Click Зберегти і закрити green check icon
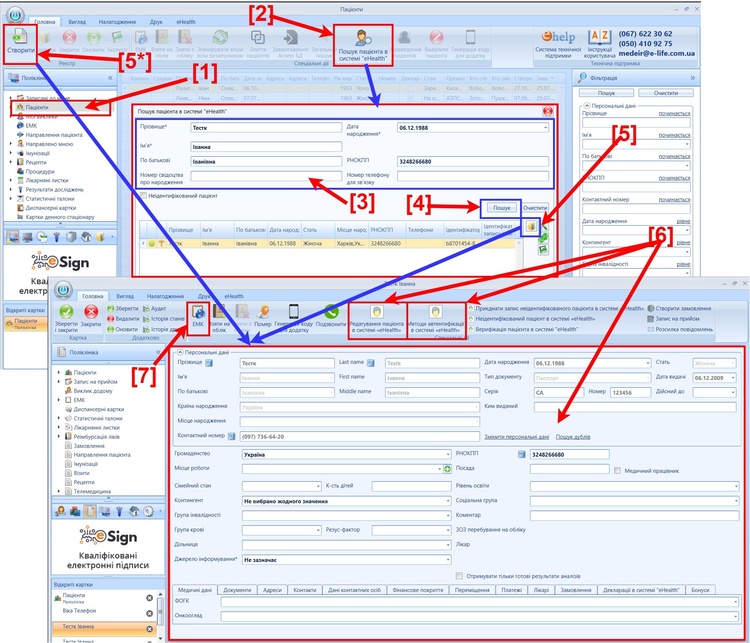The height and width of the screenshot is (643, 750). [66, 318]
